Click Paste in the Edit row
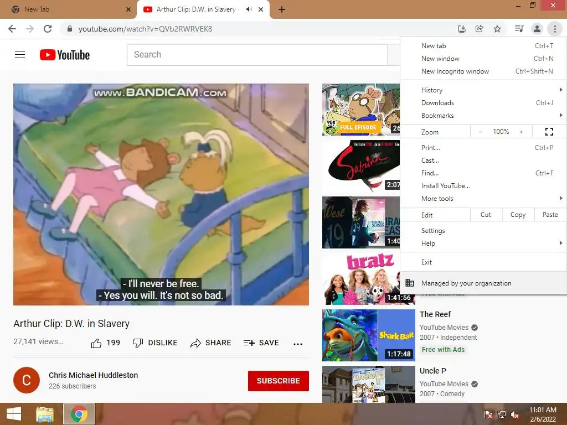567x425 pixels. pyautogui.click(x=550, y=215)
